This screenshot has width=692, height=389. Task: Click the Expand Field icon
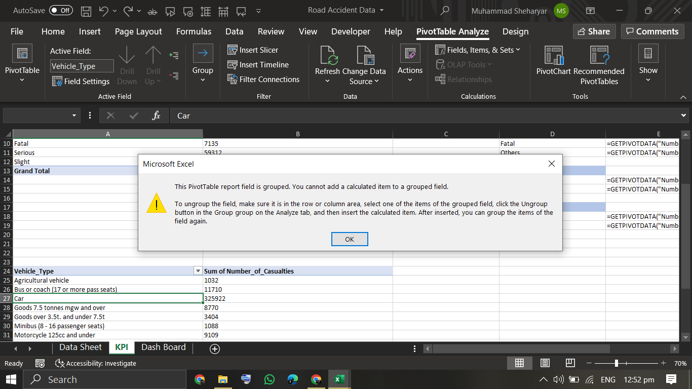[x=174, y=55]
